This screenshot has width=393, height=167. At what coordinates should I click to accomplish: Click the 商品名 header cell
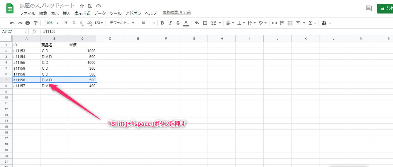54,45
